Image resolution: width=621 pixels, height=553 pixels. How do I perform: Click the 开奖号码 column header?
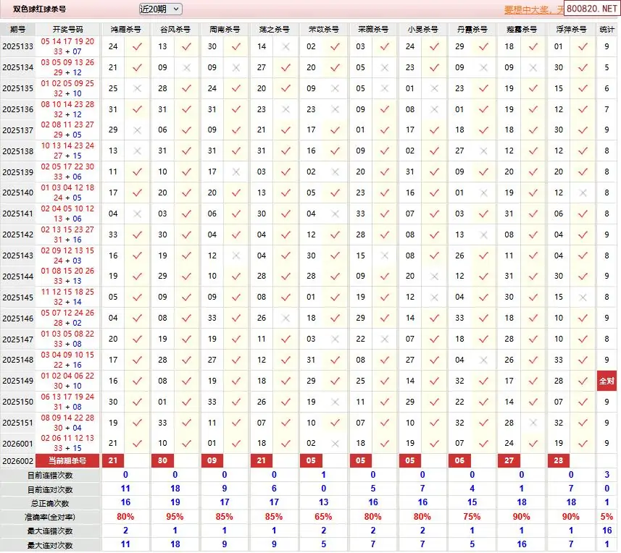(x=67, y=30)
